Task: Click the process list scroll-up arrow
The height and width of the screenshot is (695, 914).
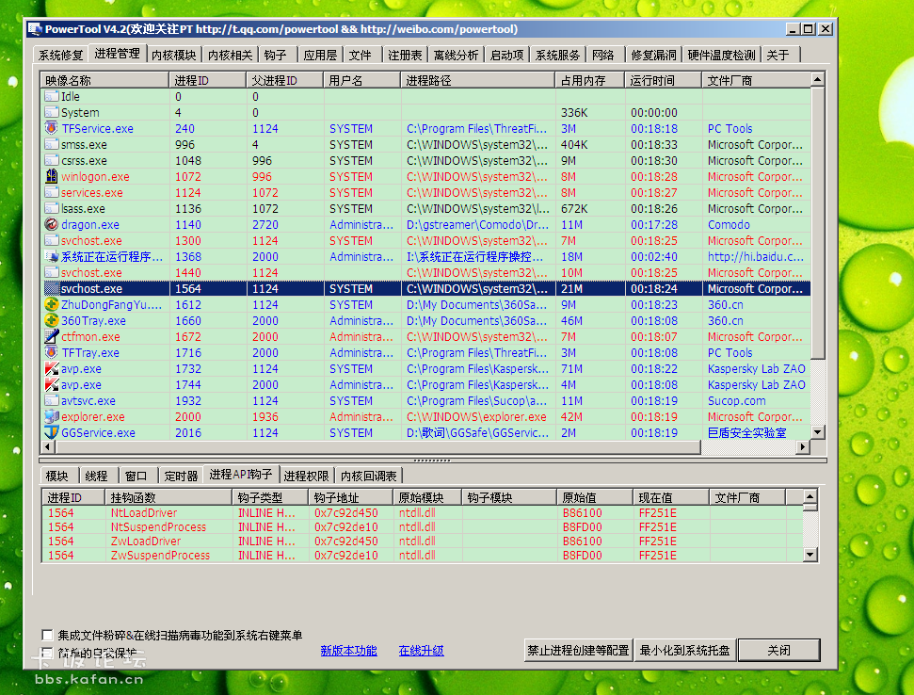Action: pos(818,79)
